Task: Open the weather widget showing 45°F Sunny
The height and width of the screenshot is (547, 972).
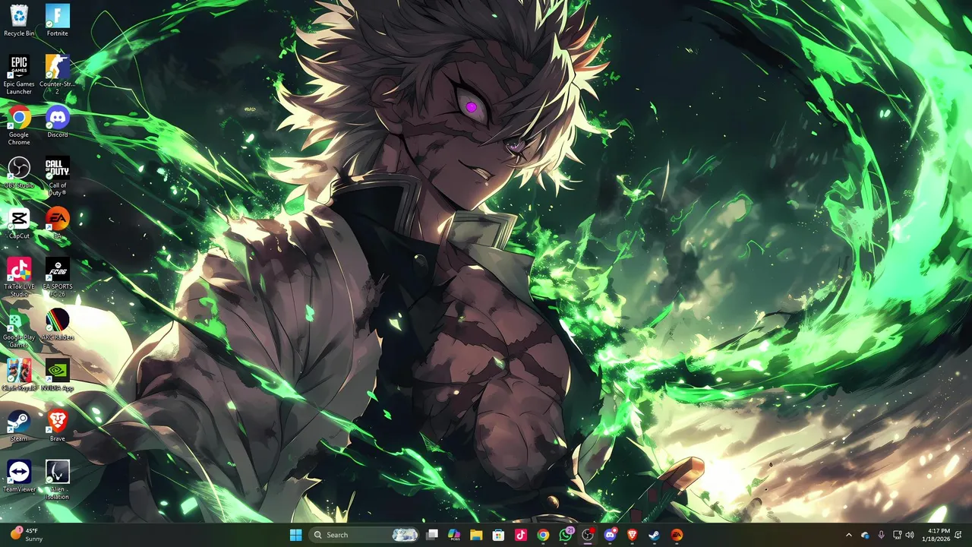Action: (x=25, y=535)
